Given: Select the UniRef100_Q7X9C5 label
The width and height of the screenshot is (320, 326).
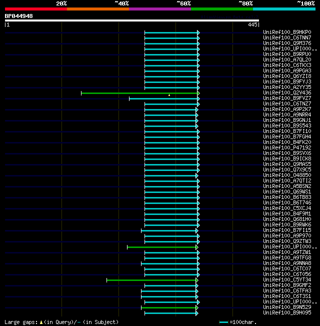Looking at the screenshot, I should 287,169.
